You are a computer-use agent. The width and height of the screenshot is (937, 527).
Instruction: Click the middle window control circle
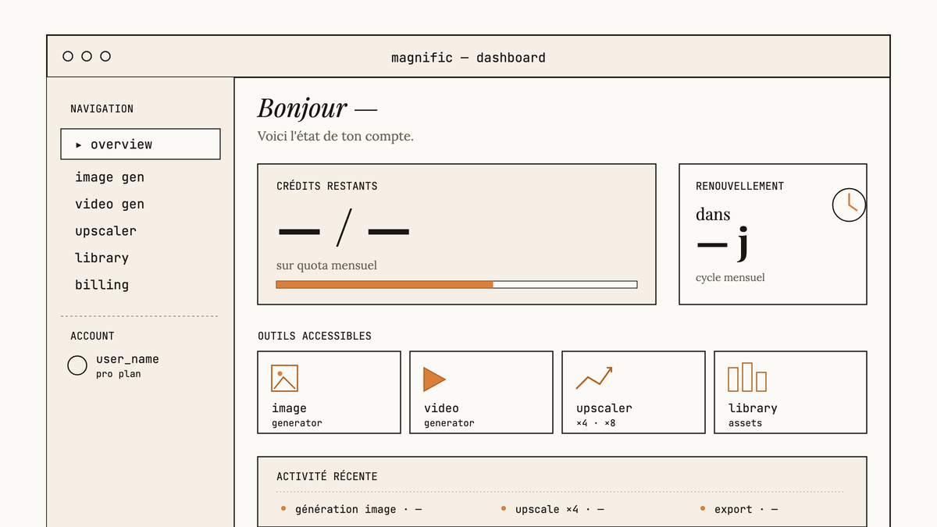pos(87,56)
